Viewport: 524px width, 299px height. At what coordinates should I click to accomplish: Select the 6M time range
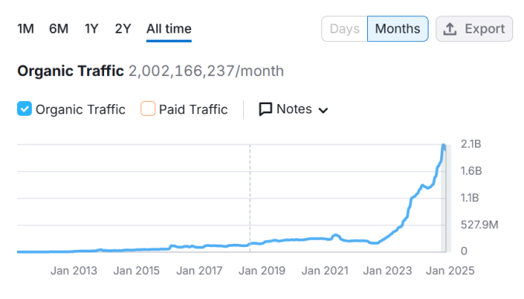pyautogui.click(x=58, y=29)
